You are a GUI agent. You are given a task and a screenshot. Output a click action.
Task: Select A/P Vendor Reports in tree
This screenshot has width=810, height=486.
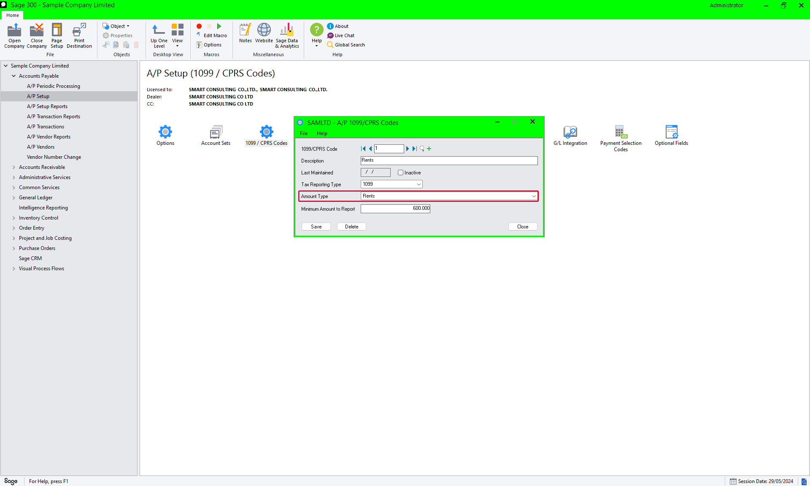point(49,137)
